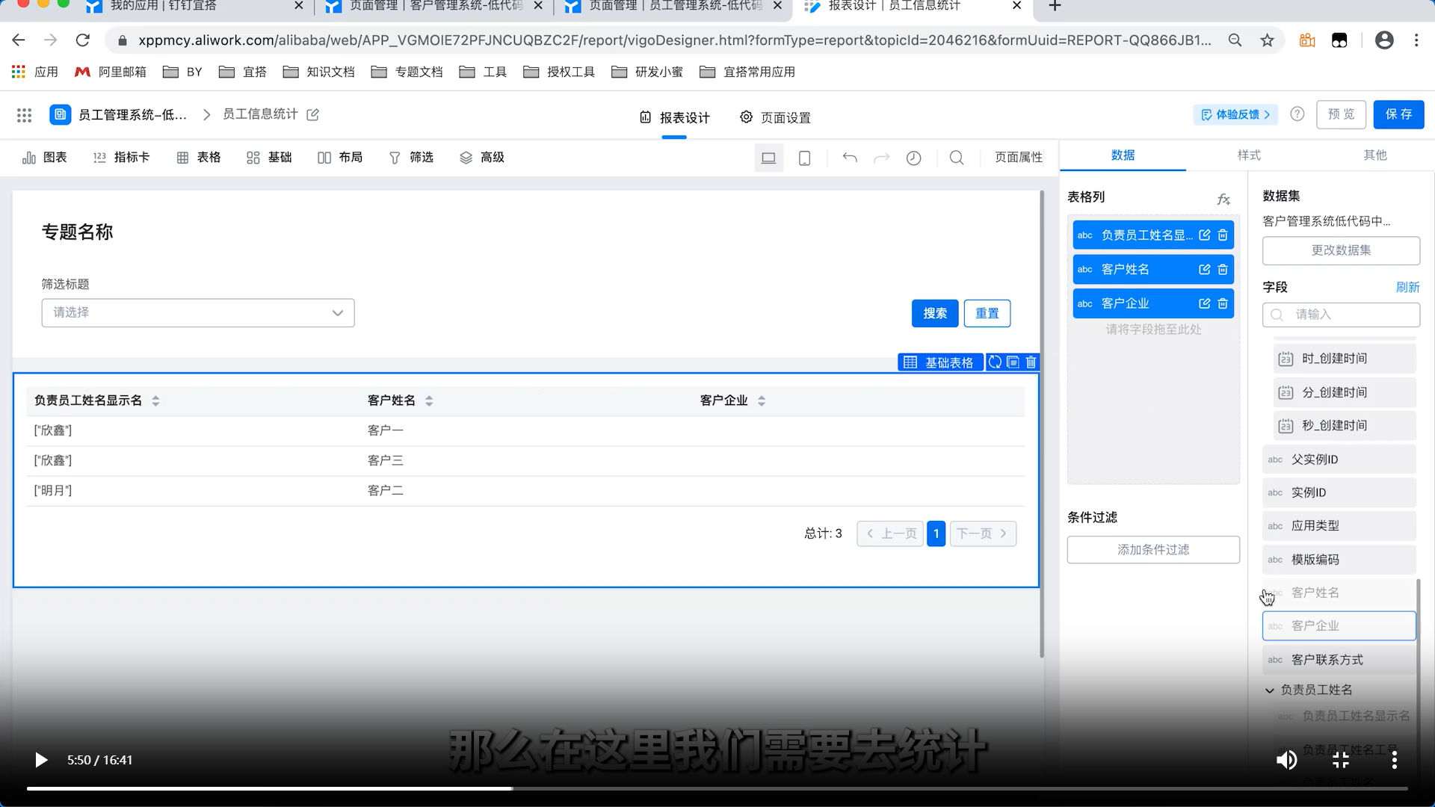Open the 图表 chart menu
Viewport: 1435px width, 807px height.
point(45,157)
